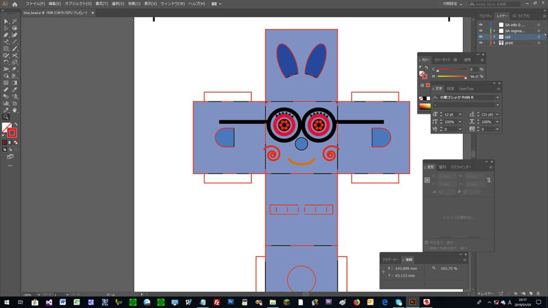Open Edit Toolbar three-dots button

pyautogui.click(x=10, y=166)
